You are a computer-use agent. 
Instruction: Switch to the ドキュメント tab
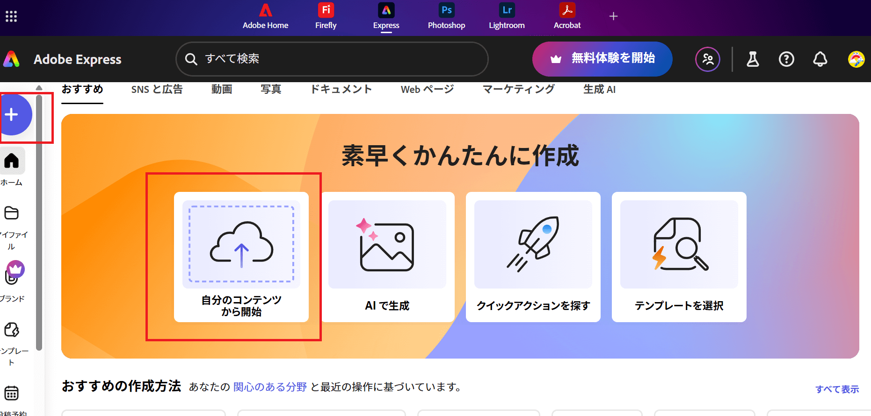pyautogui.click(x=341, y=89)
